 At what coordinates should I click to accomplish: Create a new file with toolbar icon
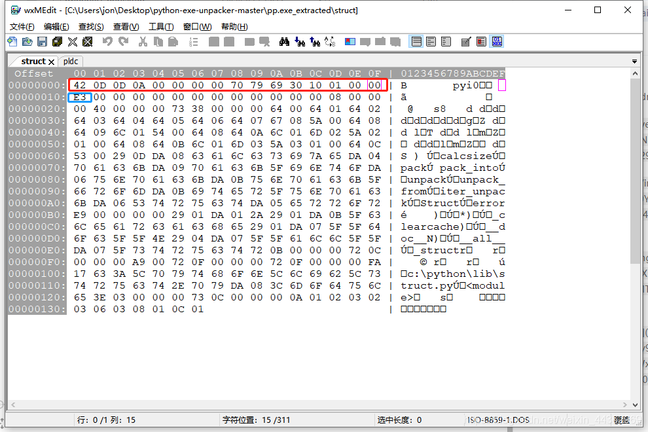click(x=12, y=41)
